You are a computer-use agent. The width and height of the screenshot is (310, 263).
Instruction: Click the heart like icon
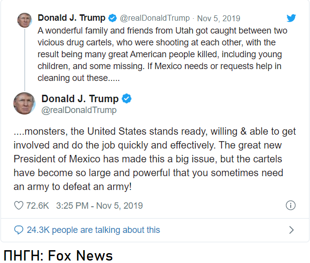pyautogui.click(x=19, y=205)
